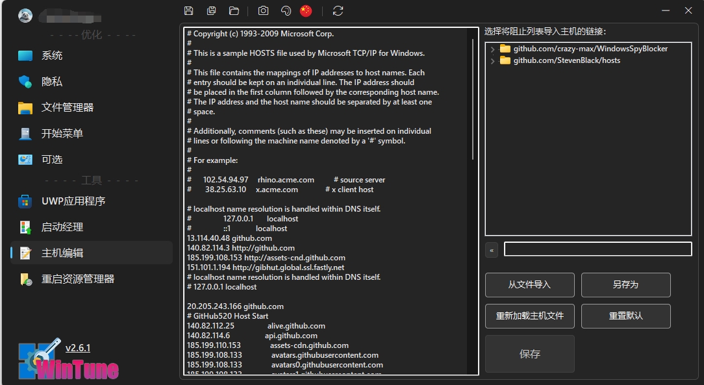
Task: Take a screenshot with the camera icon
Action: click(263, 10)
